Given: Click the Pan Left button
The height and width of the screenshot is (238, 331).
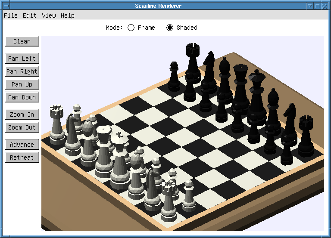Looking at the screenshot, I should tap(22, 59).
